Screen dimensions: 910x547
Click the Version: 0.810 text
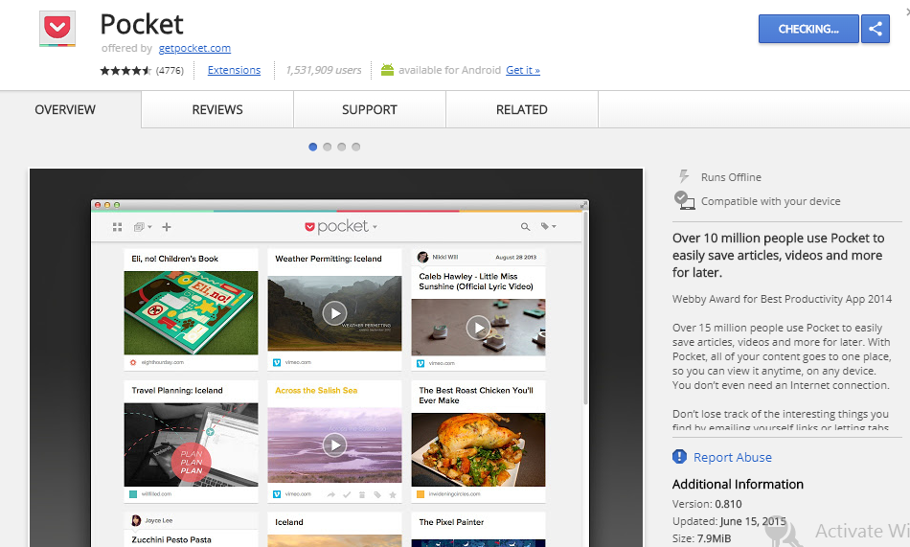pyautogui.click(x=707, y=504)
